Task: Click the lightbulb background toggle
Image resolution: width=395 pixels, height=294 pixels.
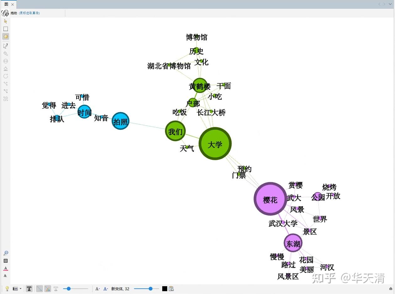Action: (x=7, y=289)
